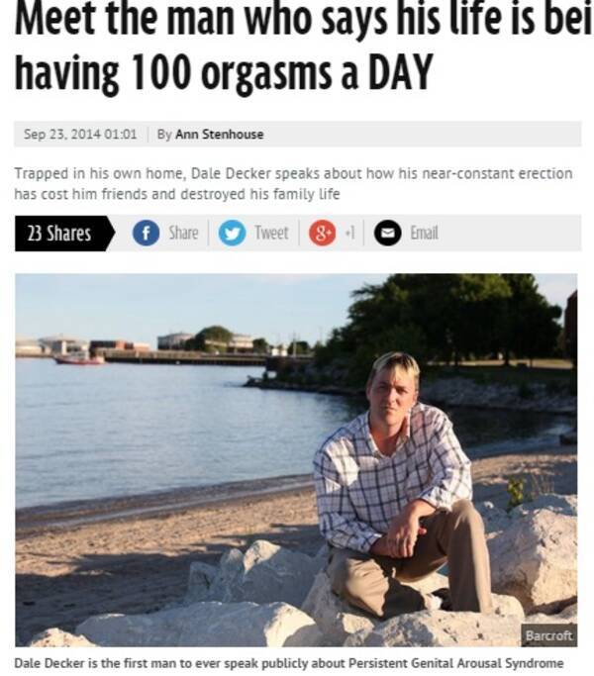The width and height of the screenshot is (594, 676).
Task: Click the Email text label
Action: pyautogui.click(x=424, y=233)
